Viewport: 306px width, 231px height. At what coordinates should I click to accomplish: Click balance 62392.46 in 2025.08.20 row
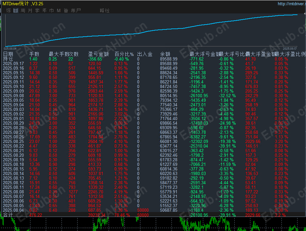click(169, 155)
